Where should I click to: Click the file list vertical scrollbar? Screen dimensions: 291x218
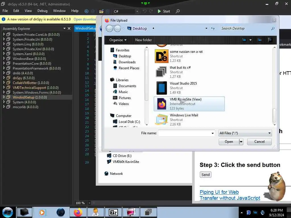(274, 115)
